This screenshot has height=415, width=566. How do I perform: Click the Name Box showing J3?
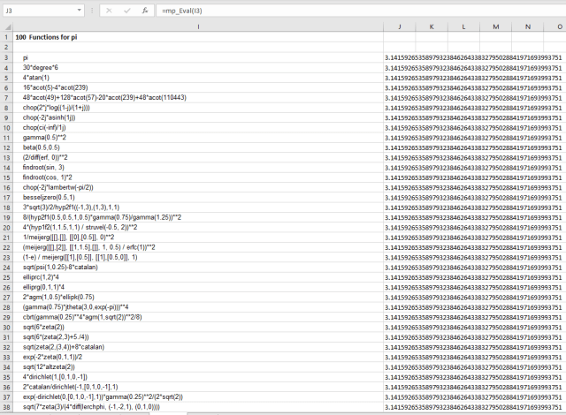click(x=40, y=10)
